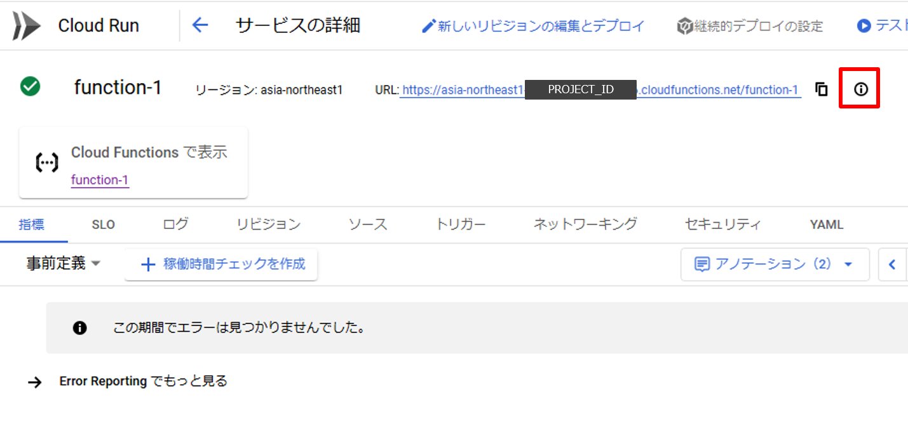This screenshot has width=908, height=423.
Task: Click the サービスの詳細 heading
Action: click(298, 25)
